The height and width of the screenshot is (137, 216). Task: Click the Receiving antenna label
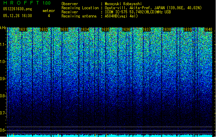(79, 16)
